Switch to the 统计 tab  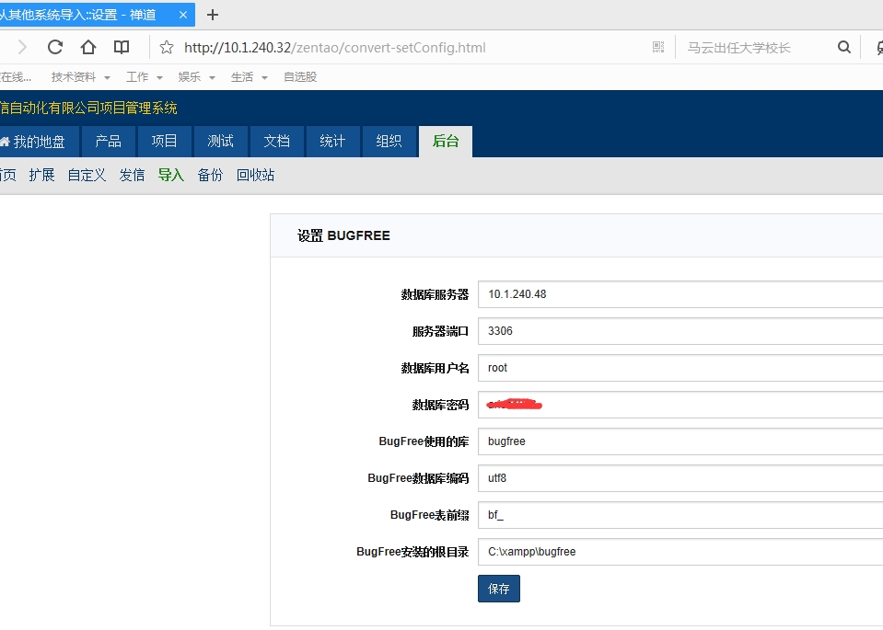tap(332, 142)
